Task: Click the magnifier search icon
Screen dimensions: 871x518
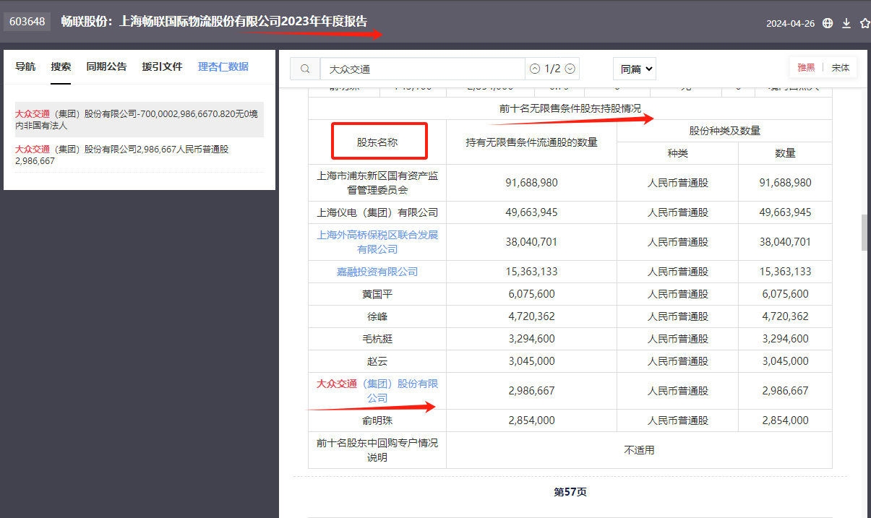Action: [x=305, y=69]
